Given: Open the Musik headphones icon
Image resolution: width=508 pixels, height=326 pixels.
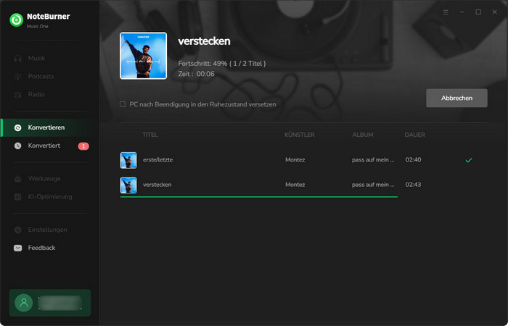Looking at the screenshot, I should [x=18, y=58].
